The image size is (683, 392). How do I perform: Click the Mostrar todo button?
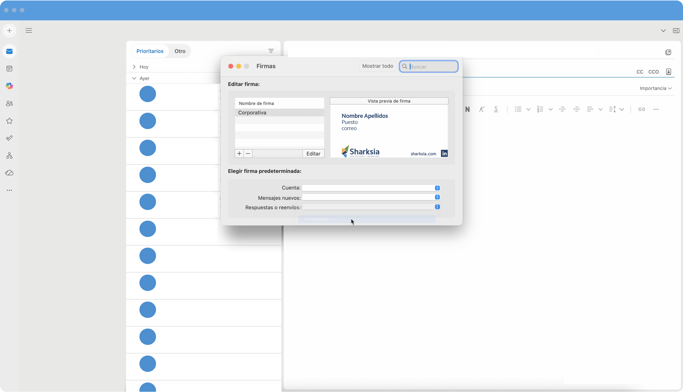pos(377,66)
